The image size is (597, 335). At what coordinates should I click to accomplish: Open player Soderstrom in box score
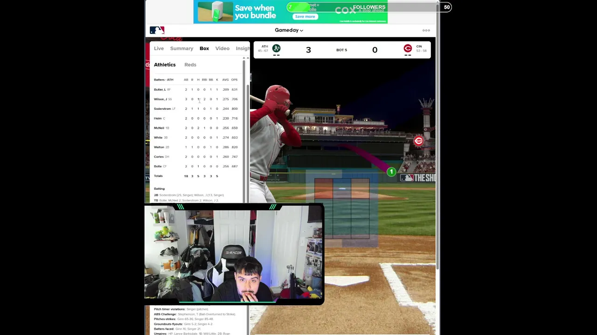tap(162, 109)
